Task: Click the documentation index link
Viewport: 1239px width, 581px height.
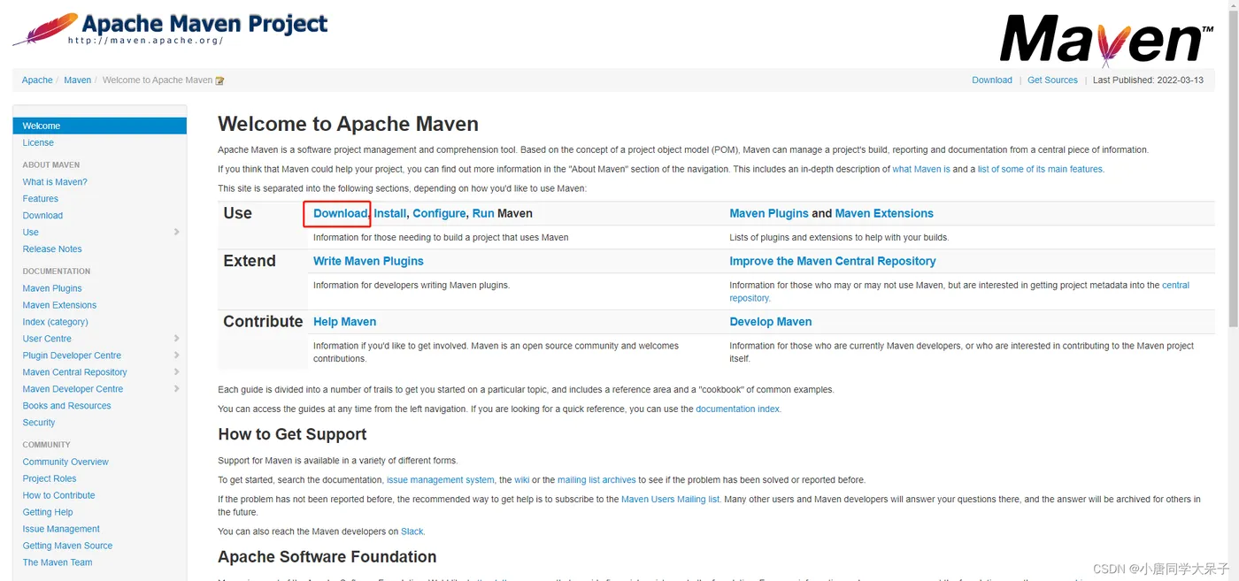Action: click(x=738, y=409)
